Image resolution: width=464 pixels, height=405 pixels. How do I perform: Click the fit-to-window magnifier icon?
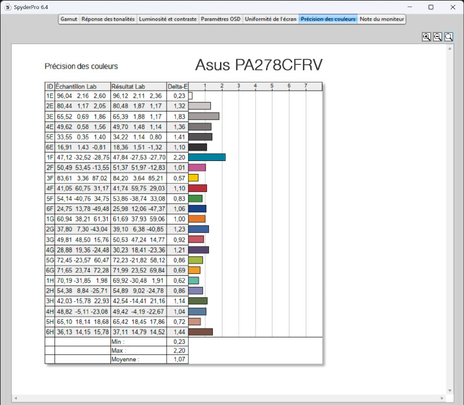click(x=448, y=37)
